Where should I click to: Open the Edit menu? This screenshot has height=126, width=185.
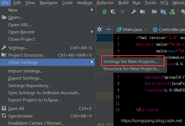(x=17, y=3)
